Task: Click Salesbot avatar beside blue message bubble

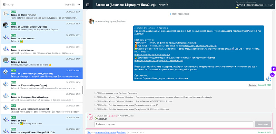Action: click(x=268, y=79)
